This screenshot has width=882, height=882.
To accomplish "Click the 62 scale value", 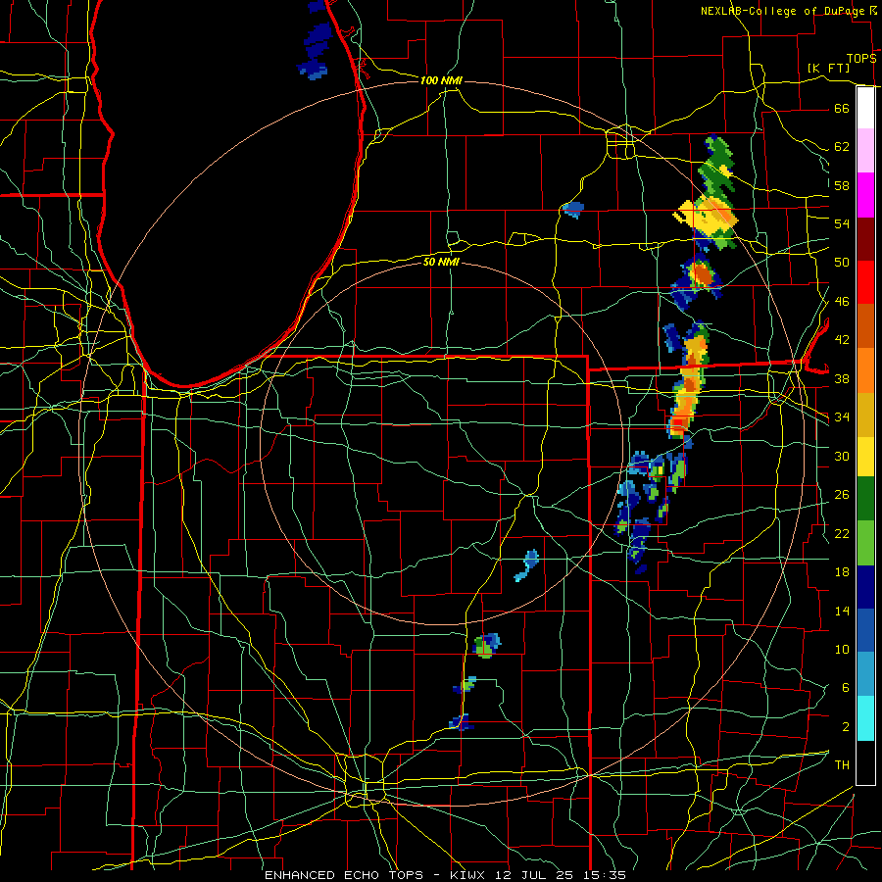I will [x=842, y=147].
